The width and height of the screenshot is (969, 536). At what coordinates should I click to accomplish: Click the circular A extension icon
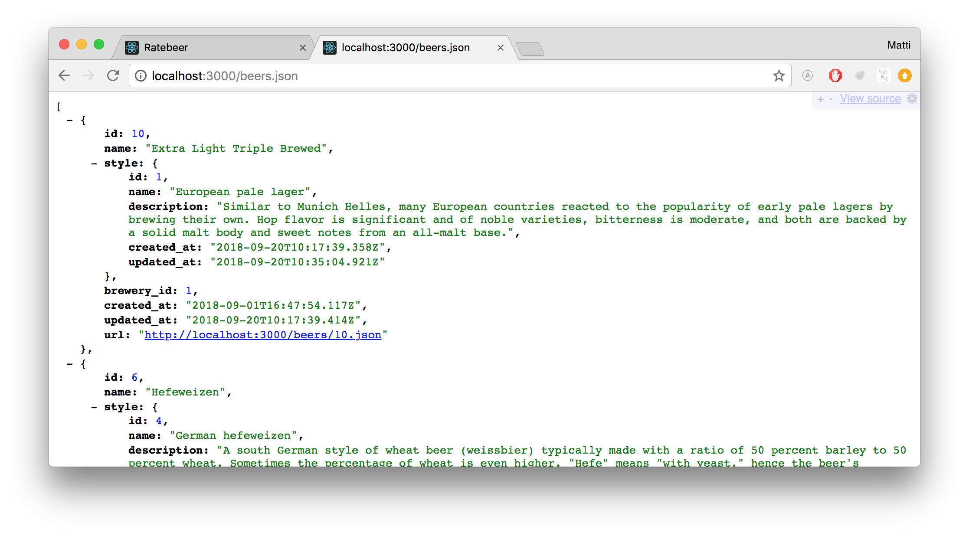pos(807,75)
